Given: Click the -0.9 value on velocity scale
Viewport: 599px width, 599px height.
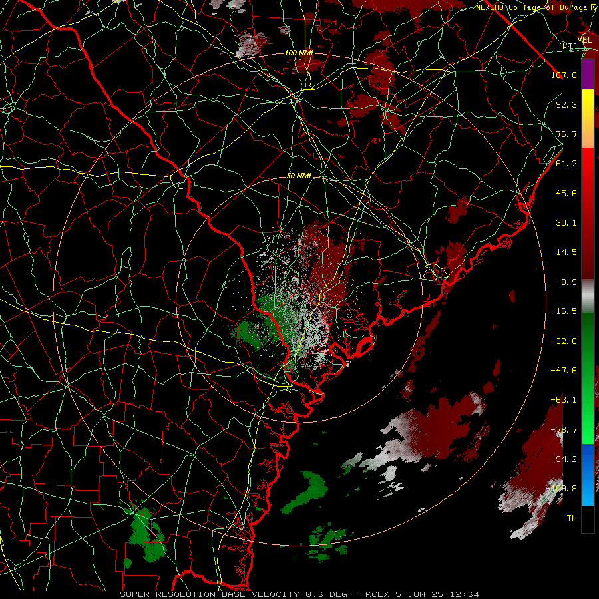Looking at the screenshot, I should tap(566, 282).
